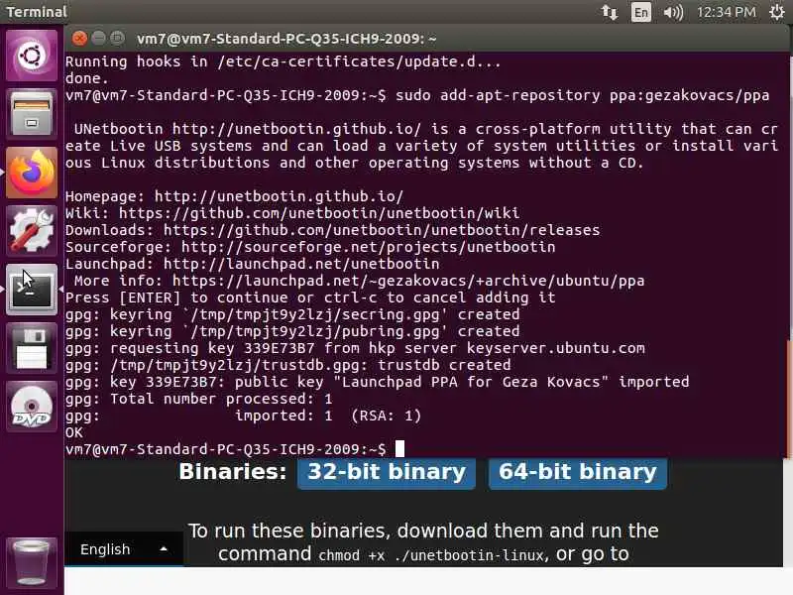Viewport: 793px width, 595px height.
Task: Click the "Total number processed: 1" line
Action: pos(199,399)
